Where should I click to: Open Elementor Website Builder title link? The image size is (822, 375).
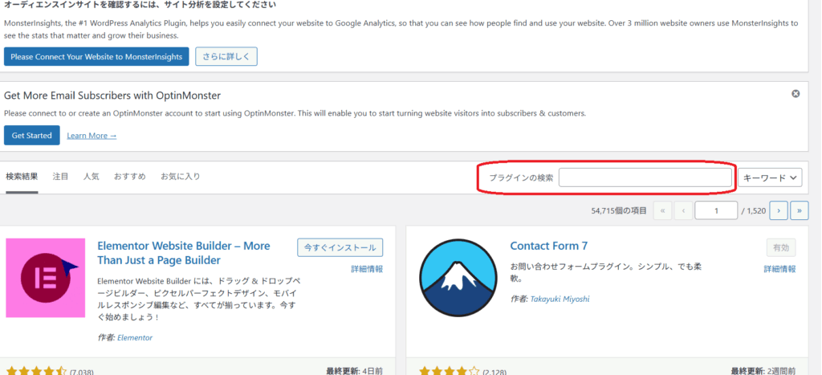pyautogui.click(x=184, y=253)
